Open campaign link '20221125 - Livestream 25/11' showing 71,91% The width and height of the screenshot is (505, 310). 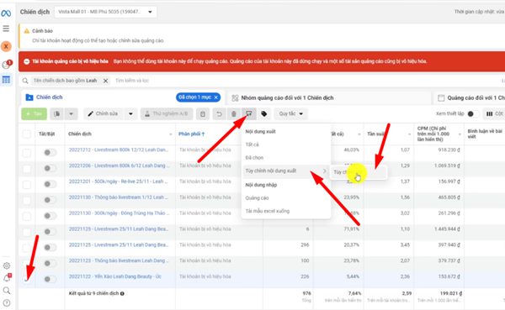click(x=118, y=229)
